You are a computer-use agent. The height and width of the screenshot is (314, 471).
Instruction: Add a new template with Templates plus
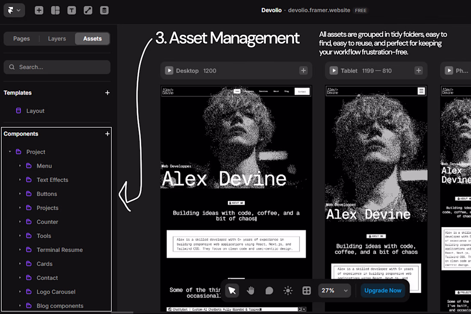coord(107,93)
